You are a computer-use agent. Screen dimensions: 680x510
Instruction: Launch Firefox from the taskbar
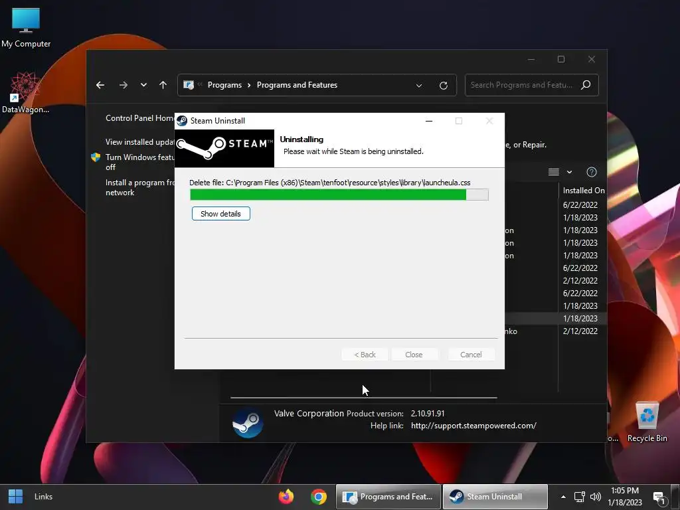click(x=286, y=497)
